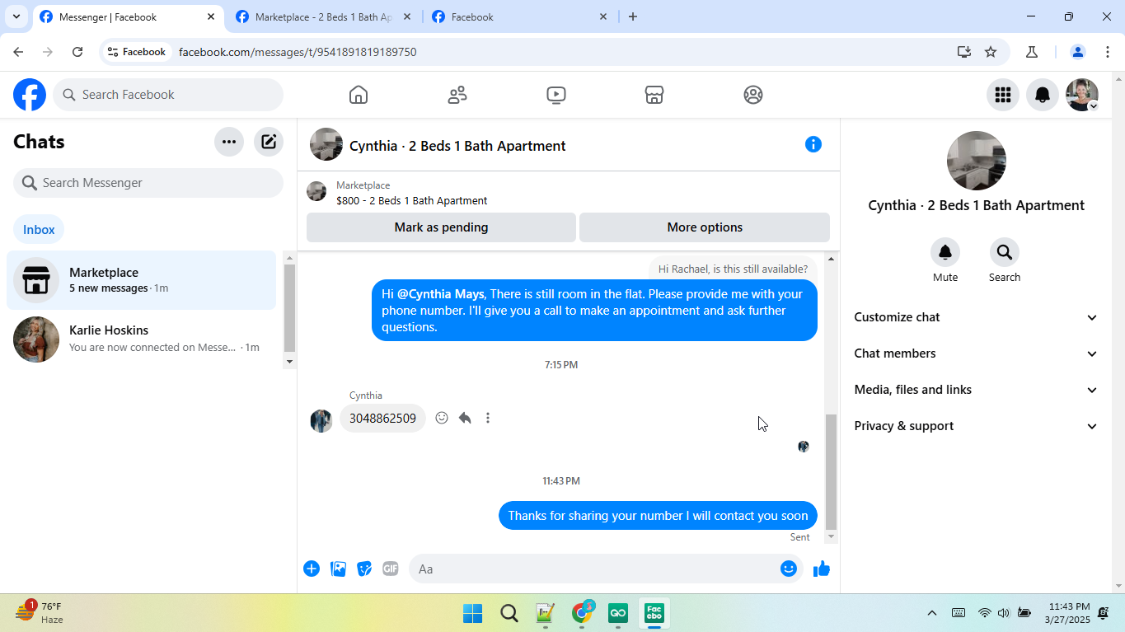Image resolution: width=1125 pixels, height=632 pixels.
Task: Open the Marketplace chat thread
Action: 141,280
